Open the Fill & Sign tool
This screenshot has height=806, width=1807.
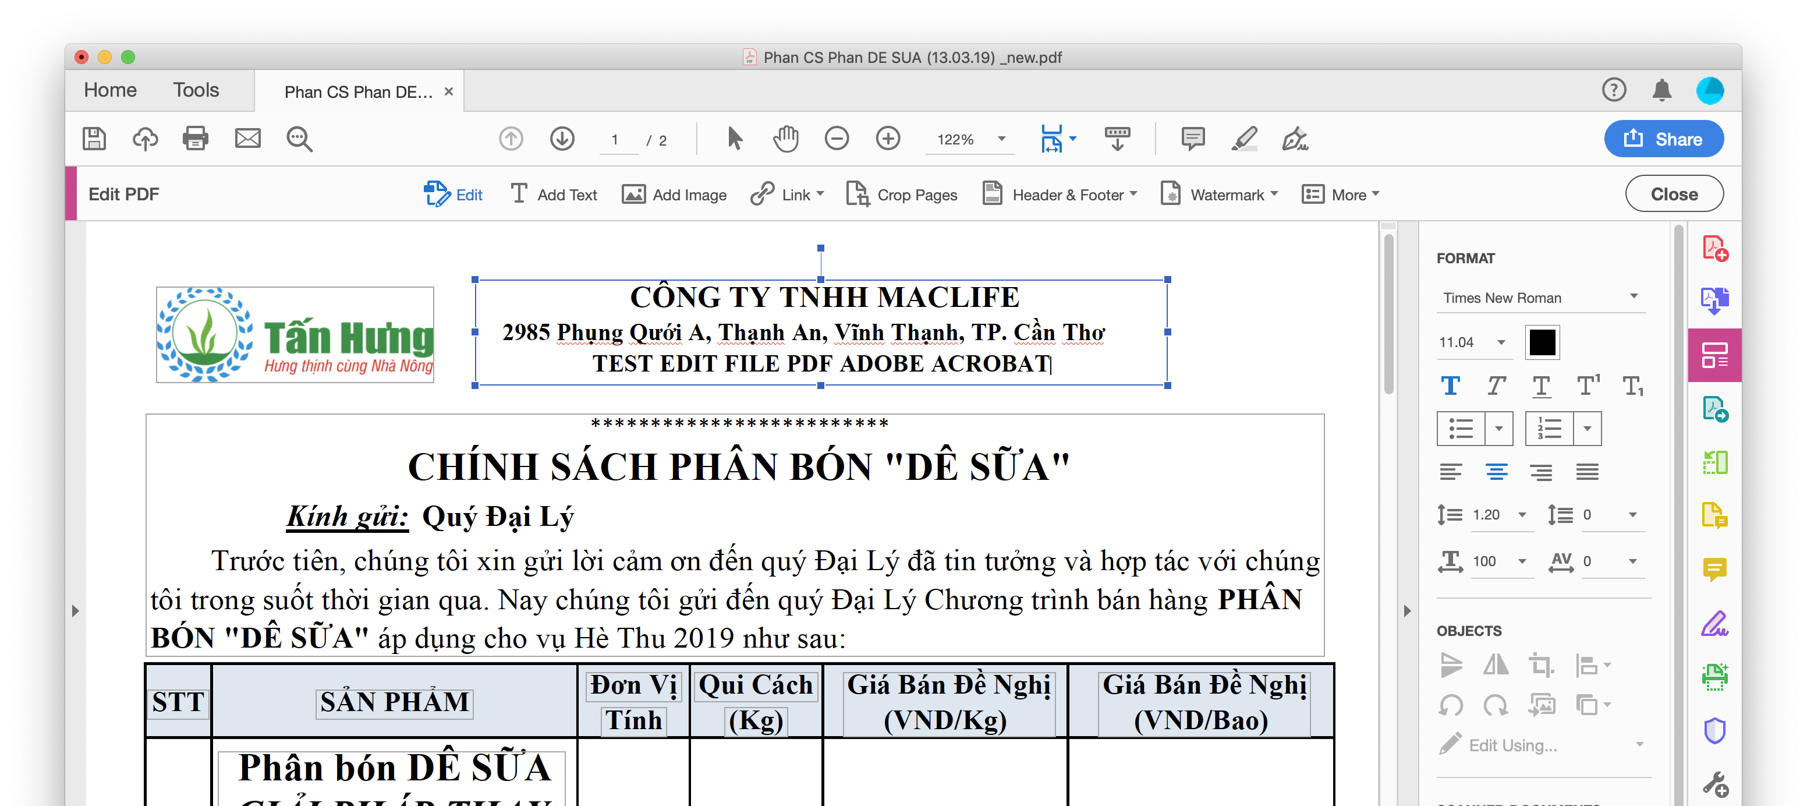click(x=1714, y=622)
